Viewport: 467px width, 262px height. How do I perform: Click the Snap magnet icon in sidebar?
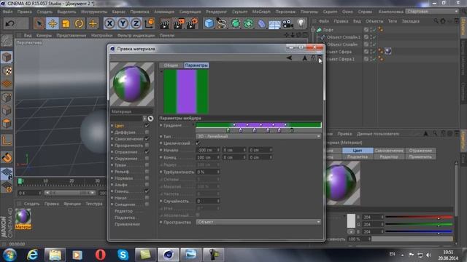click(x=7, y=158)
